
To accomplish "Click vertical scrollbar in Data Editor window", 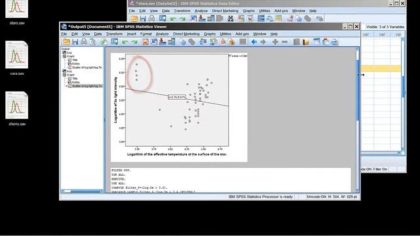I will 403,94.
